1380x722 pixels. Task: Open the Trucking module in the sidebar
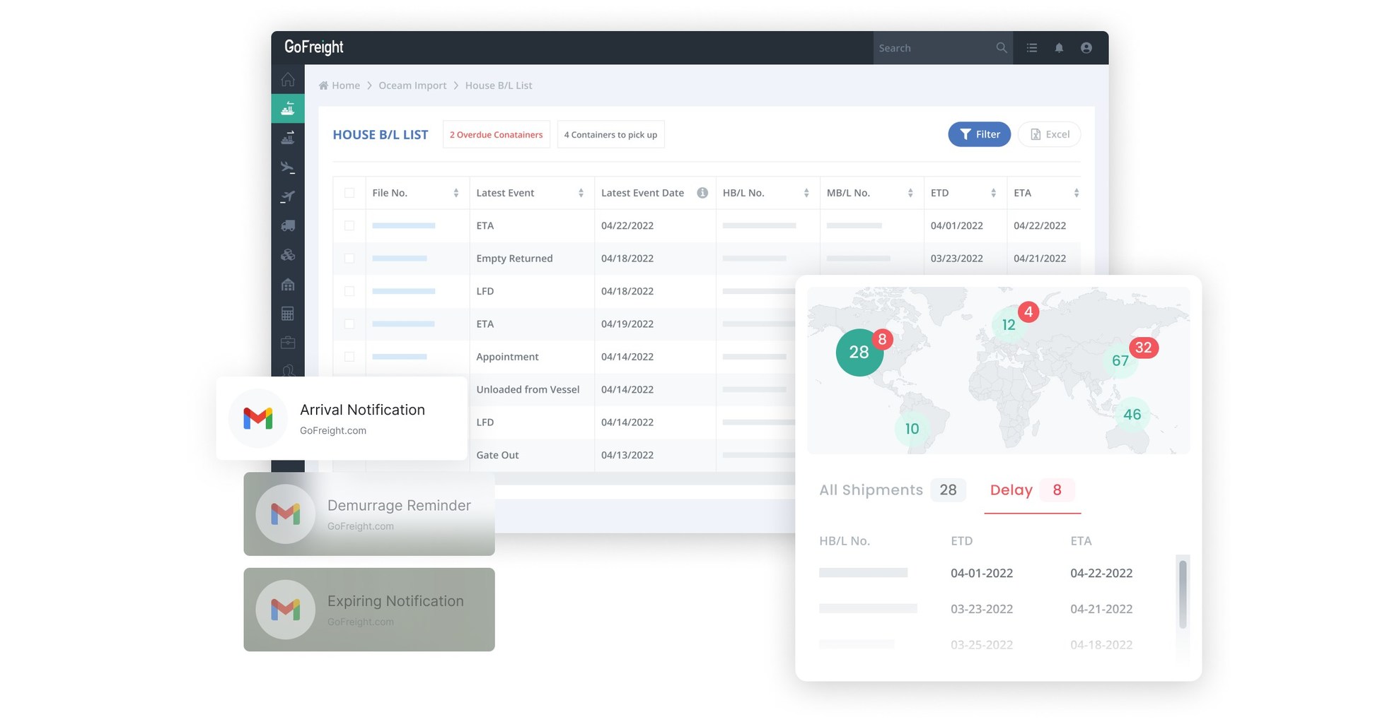tap(288, 225)
